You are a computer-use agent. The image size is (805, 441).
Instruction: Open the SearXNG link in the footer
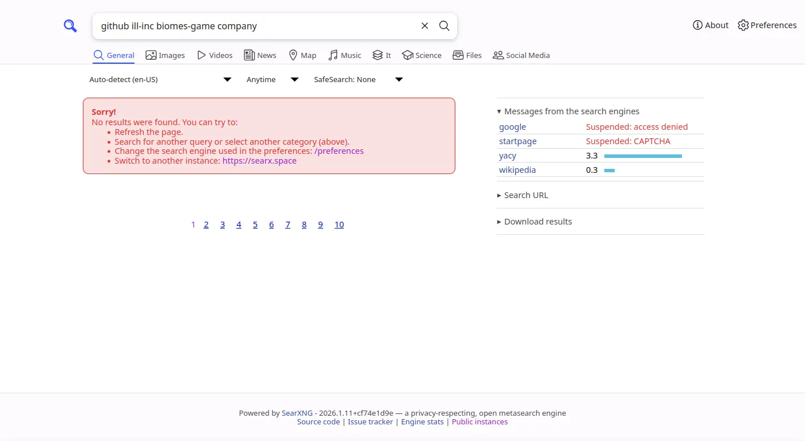pyautogui.click(x=297, y=413)
